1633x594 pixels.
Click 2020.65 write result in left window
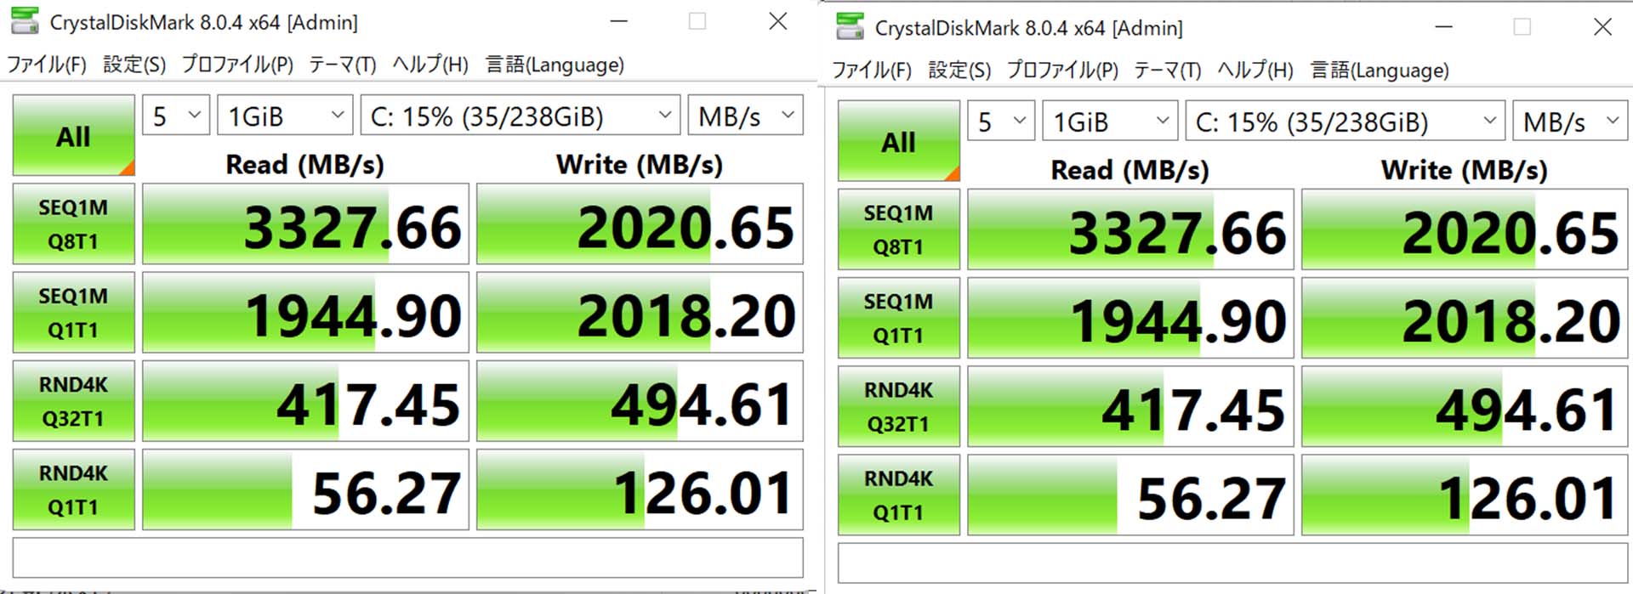click(640, 224)
